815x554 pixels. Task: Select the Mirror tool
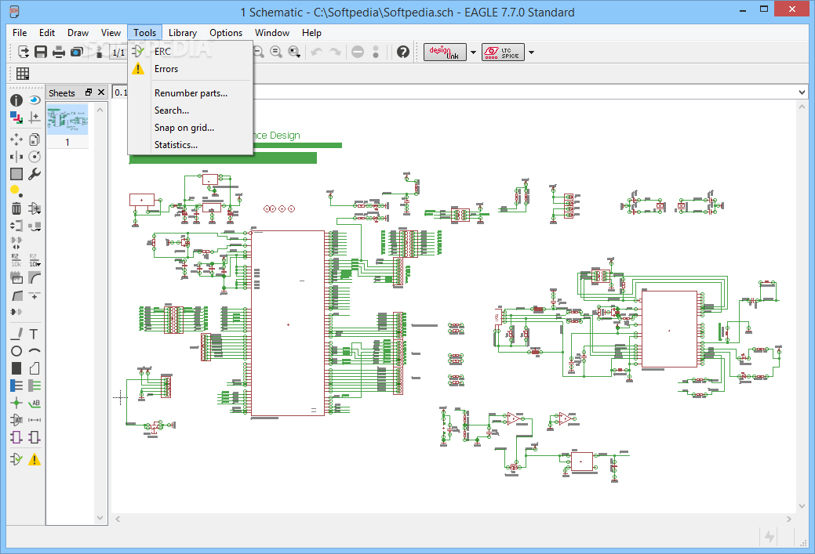(x=16, y=156)
